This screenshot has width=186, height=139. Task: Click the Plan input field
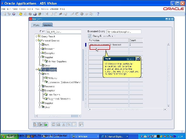(64, 32)
